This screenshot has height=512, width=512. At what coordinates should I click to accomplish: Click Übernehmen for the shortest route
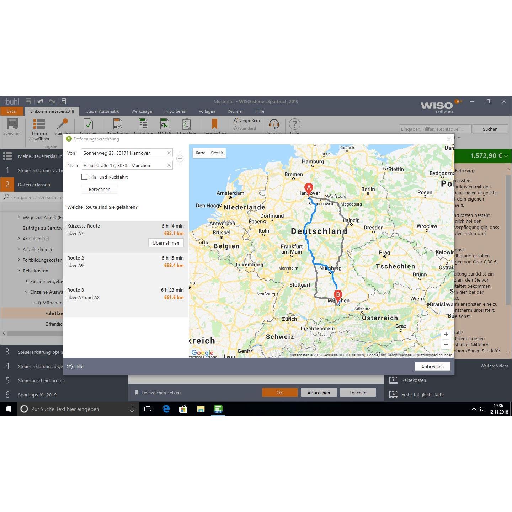[x=166, y=243]
